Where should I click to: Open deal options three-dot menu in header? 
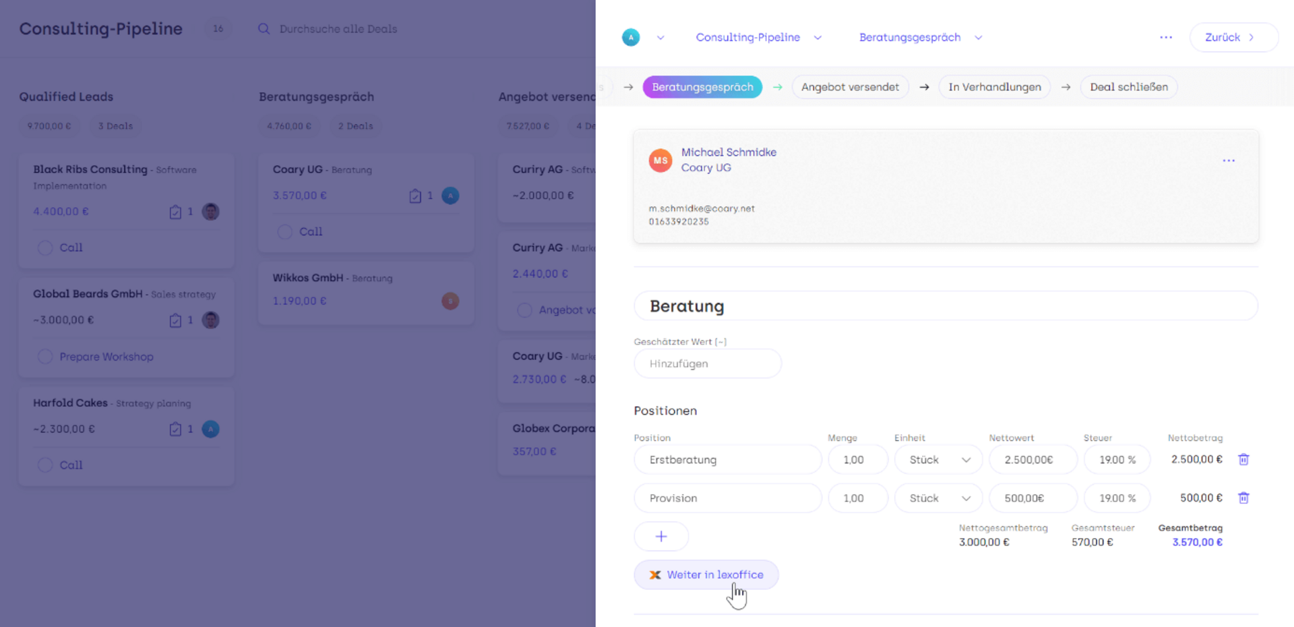pyautogui.click(x=1166, y=38)
